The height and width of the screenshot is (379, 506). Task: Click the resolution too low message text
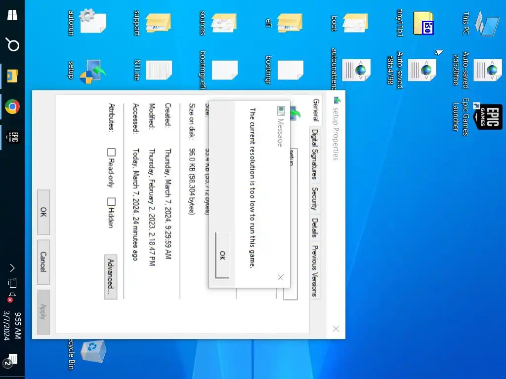pyautogui.click(x=253, y=188)
